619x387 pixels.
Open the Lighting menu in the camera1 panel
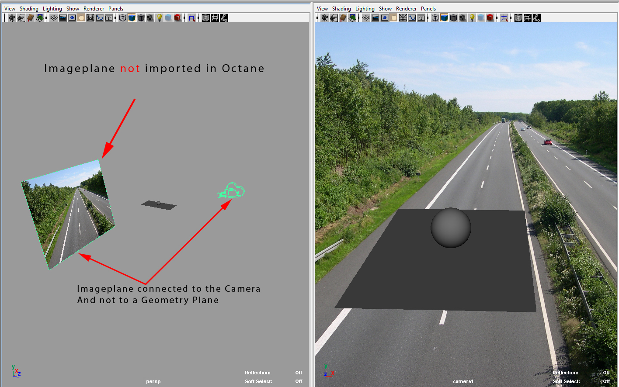365,9
